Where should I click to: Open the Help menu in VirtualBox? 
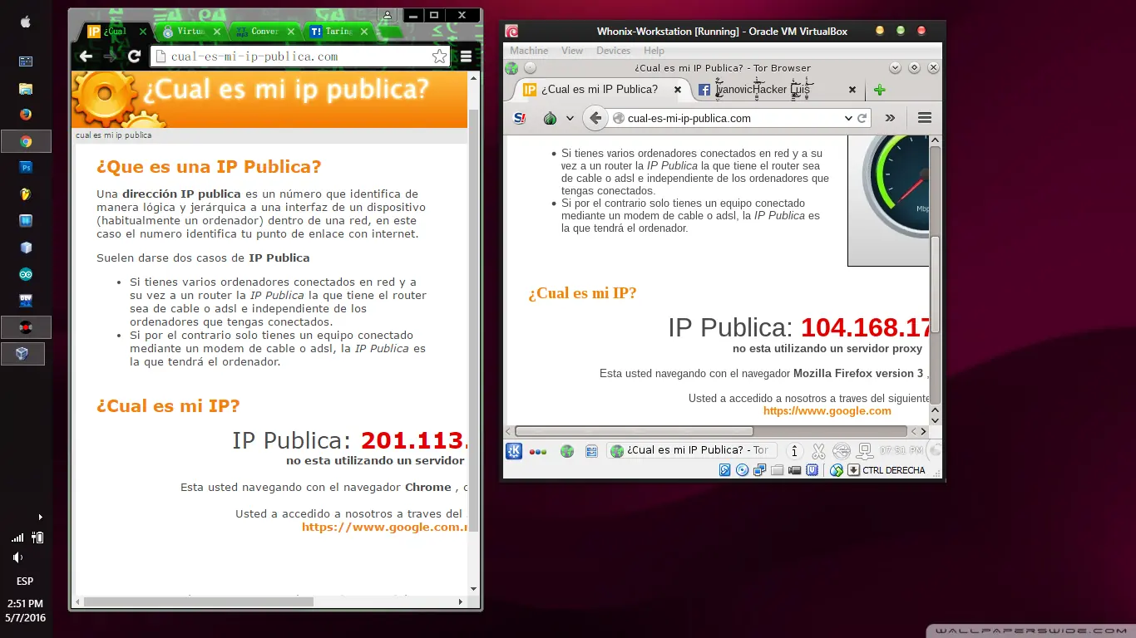(x=654, y=51)
